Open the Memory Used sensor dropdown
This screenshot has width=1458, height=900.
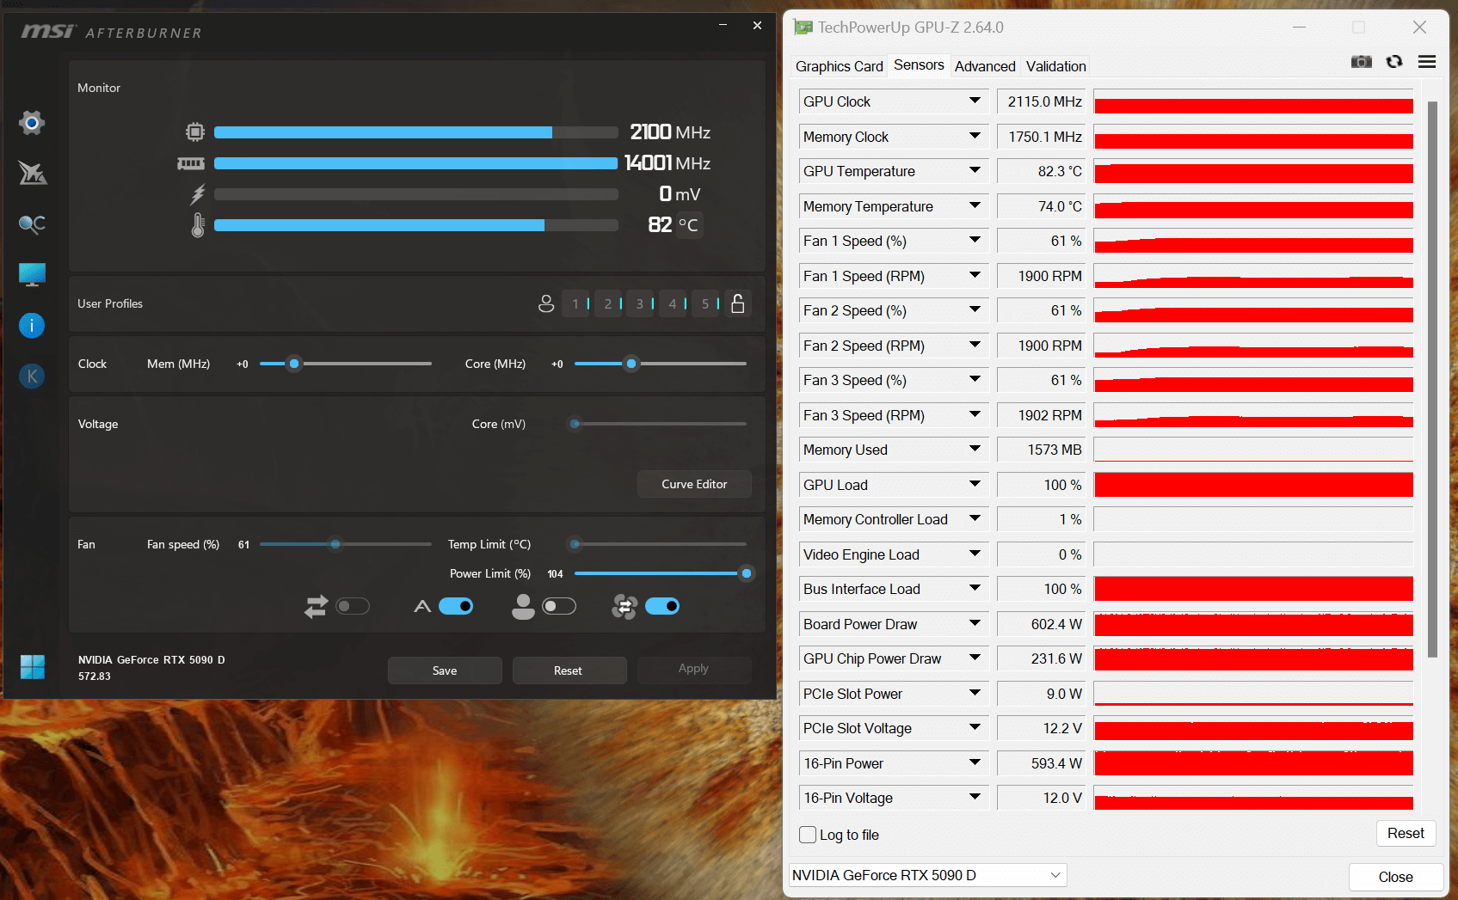[x=975, y=450]
